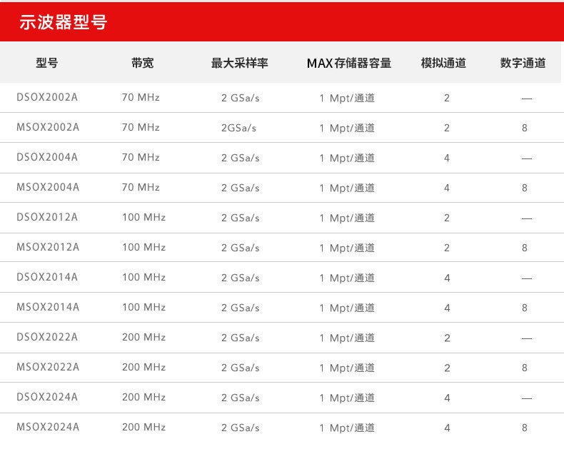Select the DSOX2014A model name

(47, 277)
